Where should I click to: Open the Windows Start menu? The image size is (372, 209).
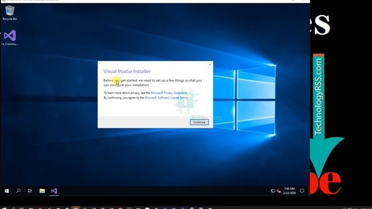[x=6, y=191]
